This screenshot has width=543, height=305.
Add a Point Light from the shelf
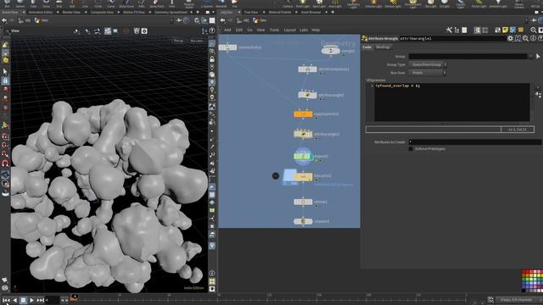(x=303, y=3)
